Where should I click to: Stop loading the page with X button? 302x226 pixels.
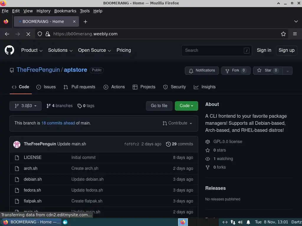tap(28, 34)
